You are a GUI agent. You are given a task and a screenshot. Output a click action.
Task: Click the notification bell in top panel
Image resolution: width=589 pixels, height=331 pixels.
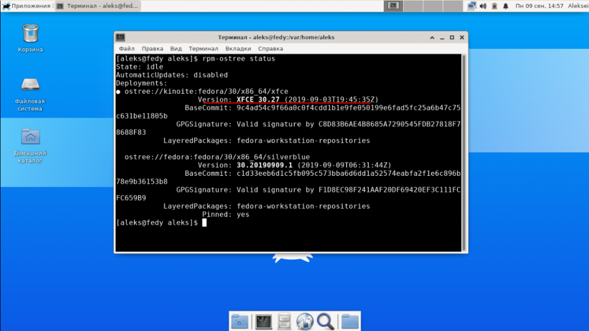(x=506, y=6)
